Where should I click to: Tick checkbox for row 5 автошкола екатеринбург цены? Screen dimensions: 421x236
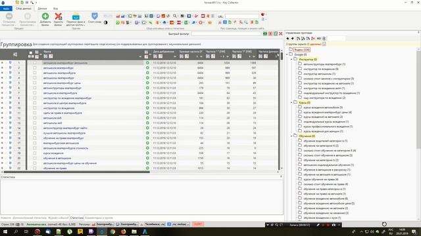[35, 83]
